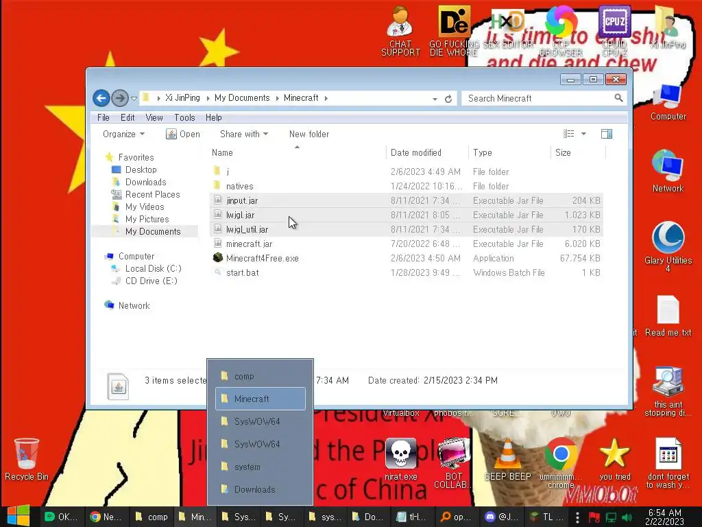Click the 'dont forget to wash y...' icon
The image size is (702, 527).
[668, 463]
